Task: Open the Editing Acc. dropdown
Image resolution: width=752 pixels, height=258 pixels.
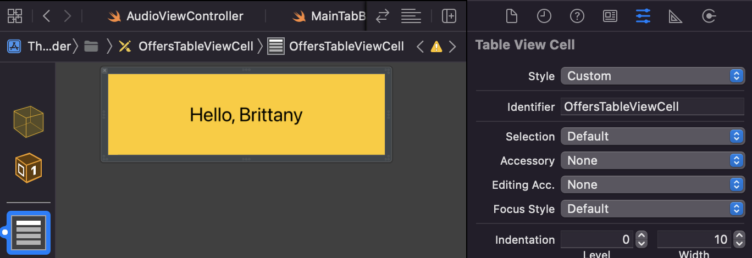Action: pos(653,185)
